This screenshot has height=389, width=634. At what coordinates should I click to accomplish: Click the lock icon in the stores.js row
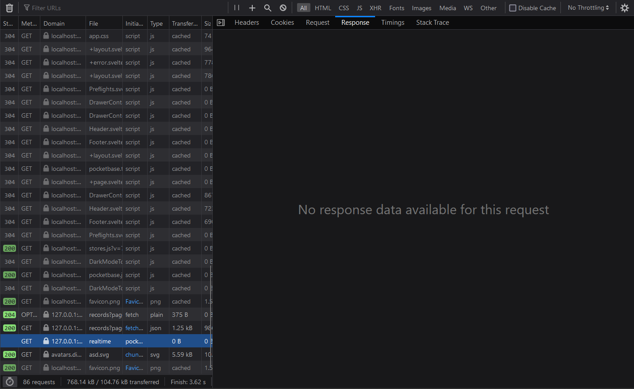46,248
